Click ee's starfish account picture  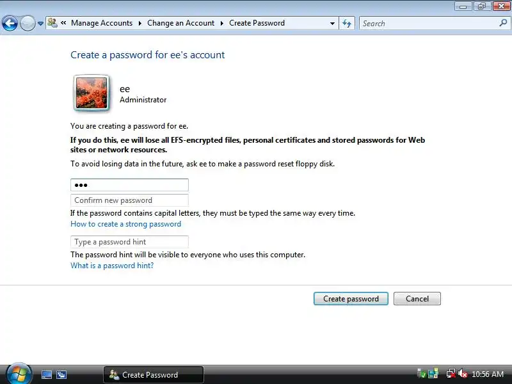pos(92,93)
